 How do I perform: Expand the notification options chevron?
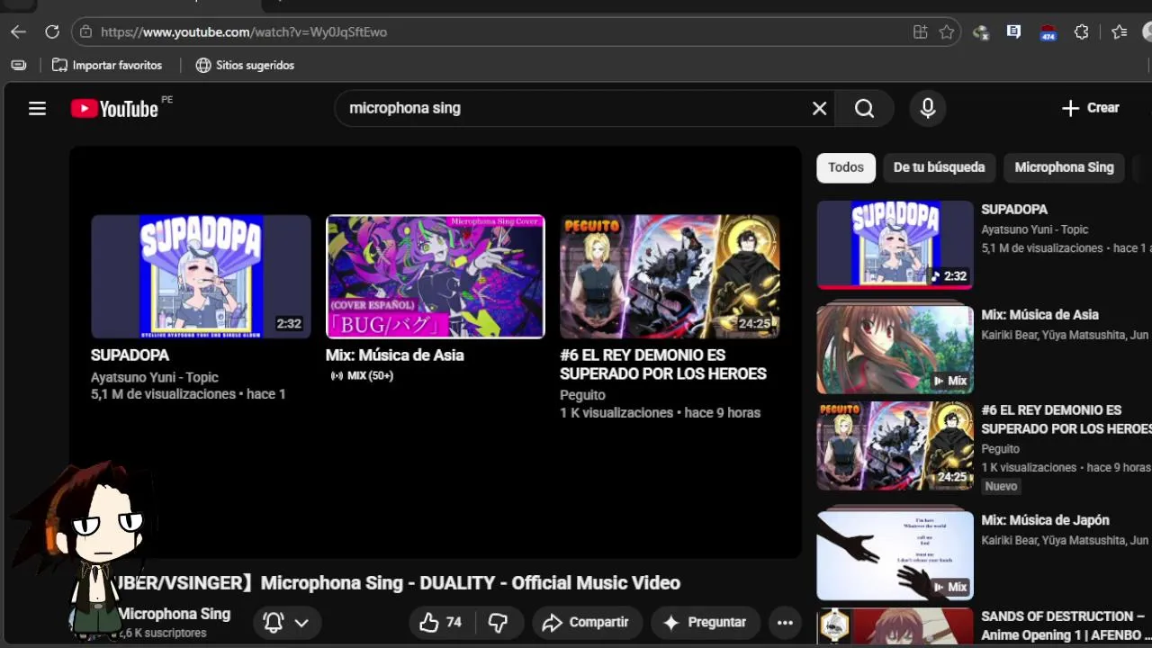pyautogui.click(x=301, y=622)
